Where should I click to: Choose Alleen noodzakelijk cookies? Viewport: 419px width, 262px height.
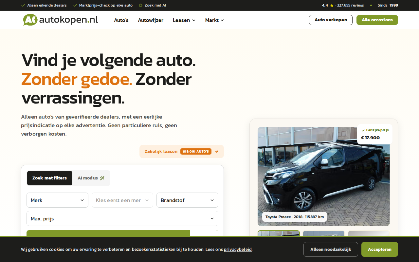[331, 250]
